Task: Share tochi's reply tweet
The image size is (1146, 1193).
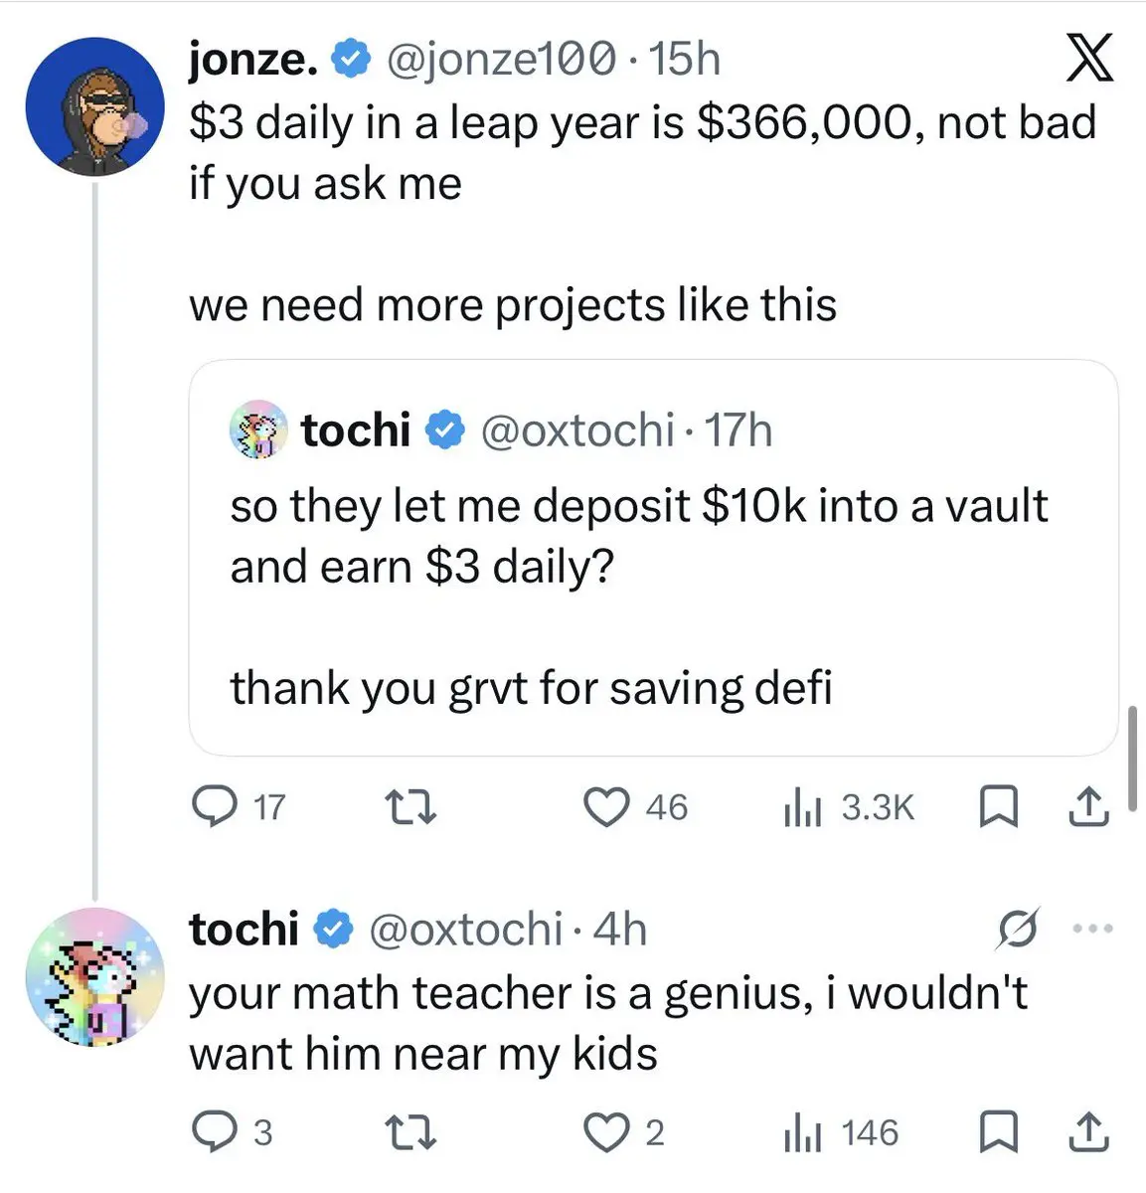Action: pos(1088,1132)
